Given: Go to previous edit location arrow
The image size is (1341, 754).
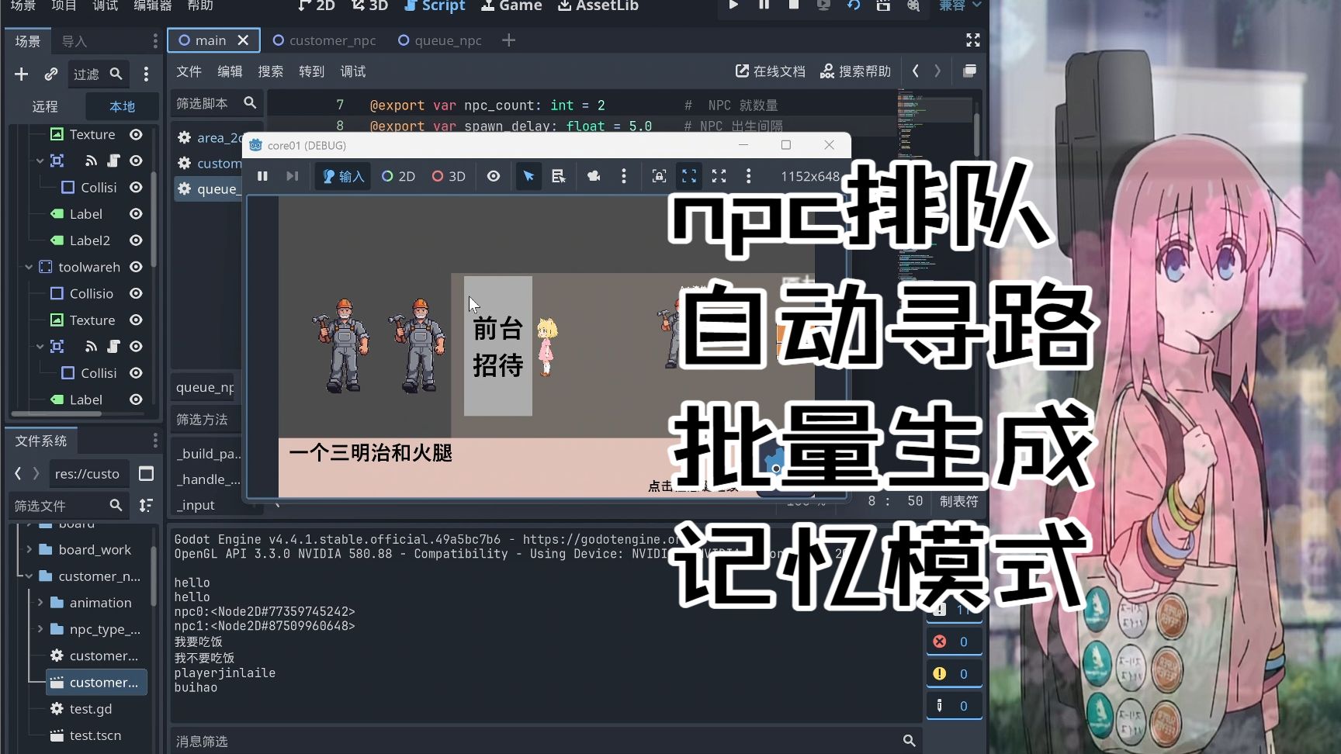Looking at the screenshot, I should (x=916, y=71).
